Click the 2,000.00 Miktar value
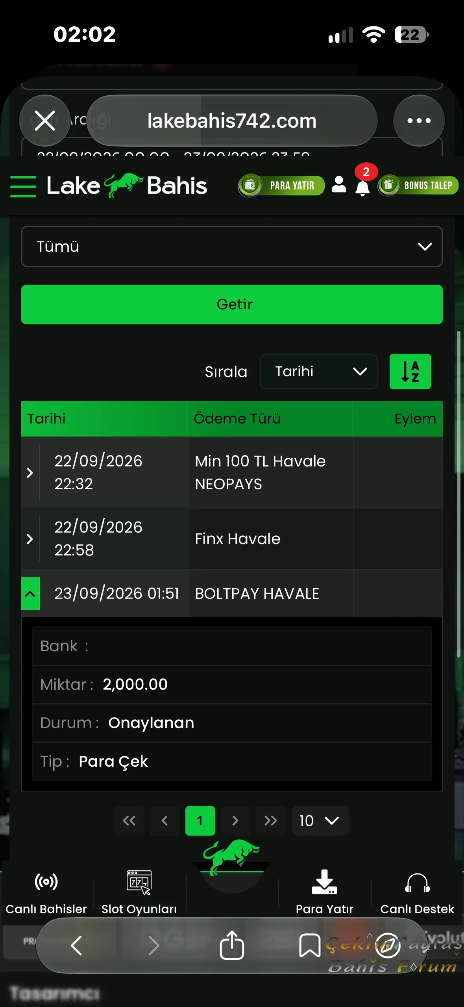The height and width of the screenshot is (1007, 464). point(135,684)
